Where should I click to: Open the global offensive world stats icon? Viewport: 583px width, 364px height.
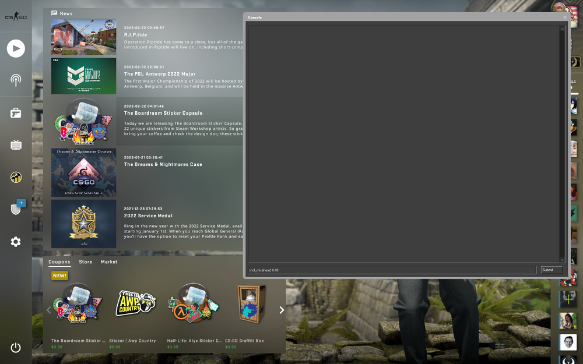coord(16,176)
